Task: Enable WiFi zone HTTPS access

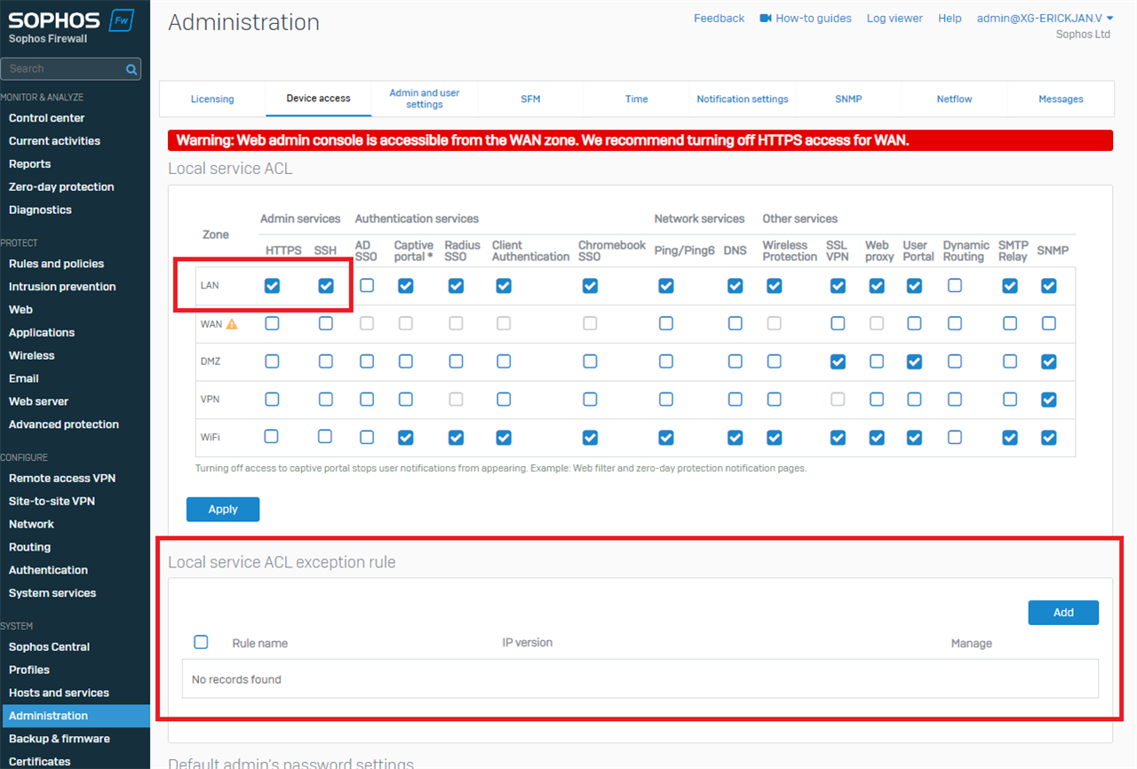Action: tap(272, 437)
